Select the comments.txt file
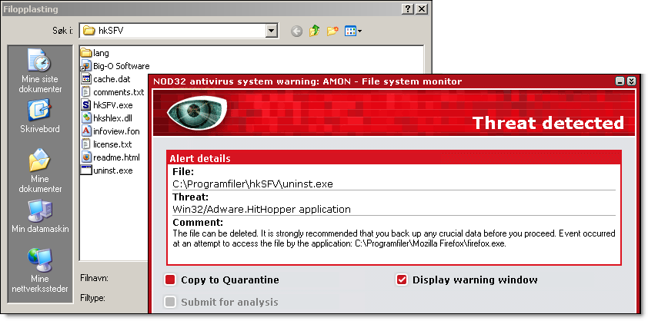648x321 pixels. pos(112,92)
